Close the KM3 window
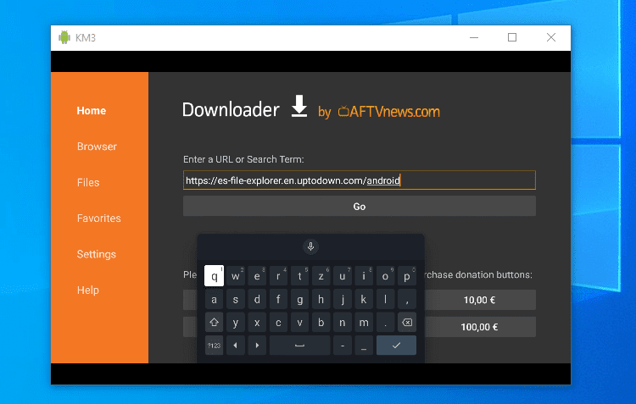Screen dimensions: 636x404 pos(551,37)
